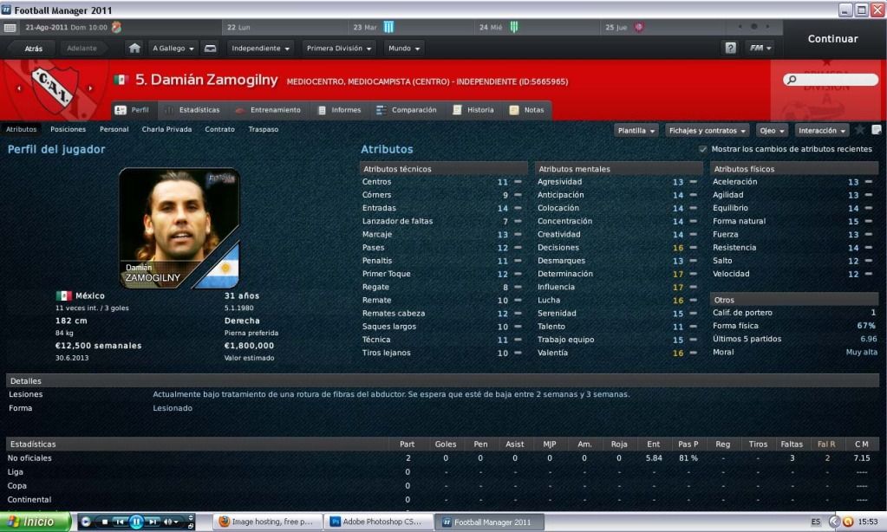Image resolution: width=887 pixels, height=532 pixels.
Task: Open the Estadísticas tab
Action: click(x=193, y=110)
